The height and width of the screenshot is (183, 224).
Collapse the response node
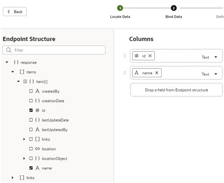coord(7,62)
